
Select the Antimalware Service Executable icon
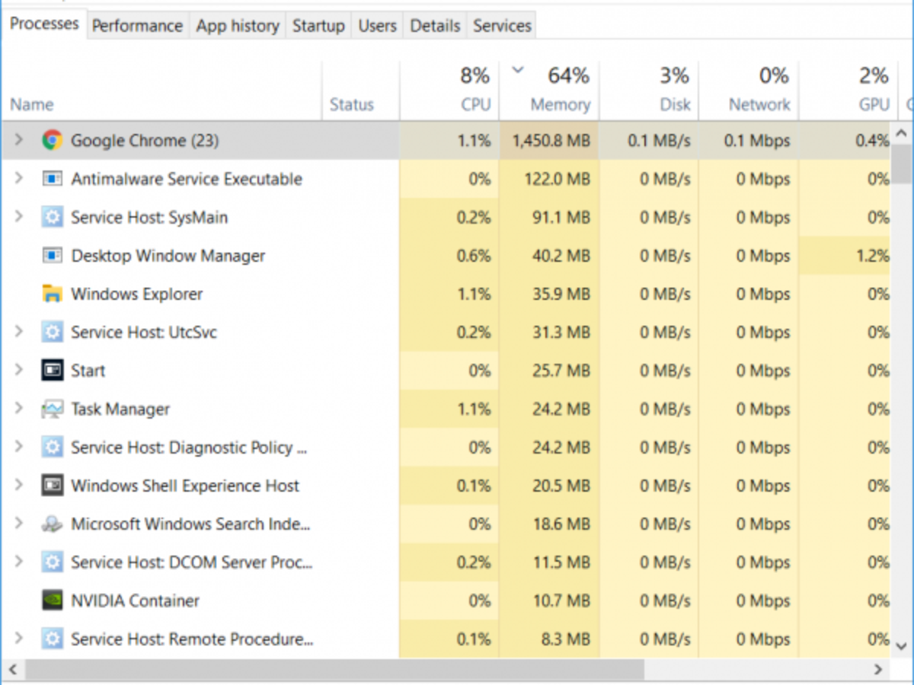click(x=52, y=179)
